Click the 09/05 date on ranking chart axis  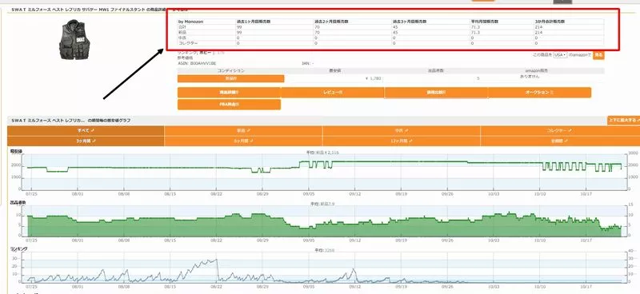(x=309, y=288)
